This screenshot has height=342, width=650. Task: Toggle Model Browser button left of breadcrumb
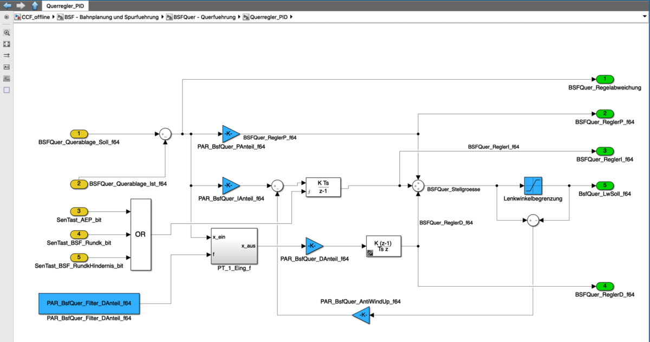[6, 17]
